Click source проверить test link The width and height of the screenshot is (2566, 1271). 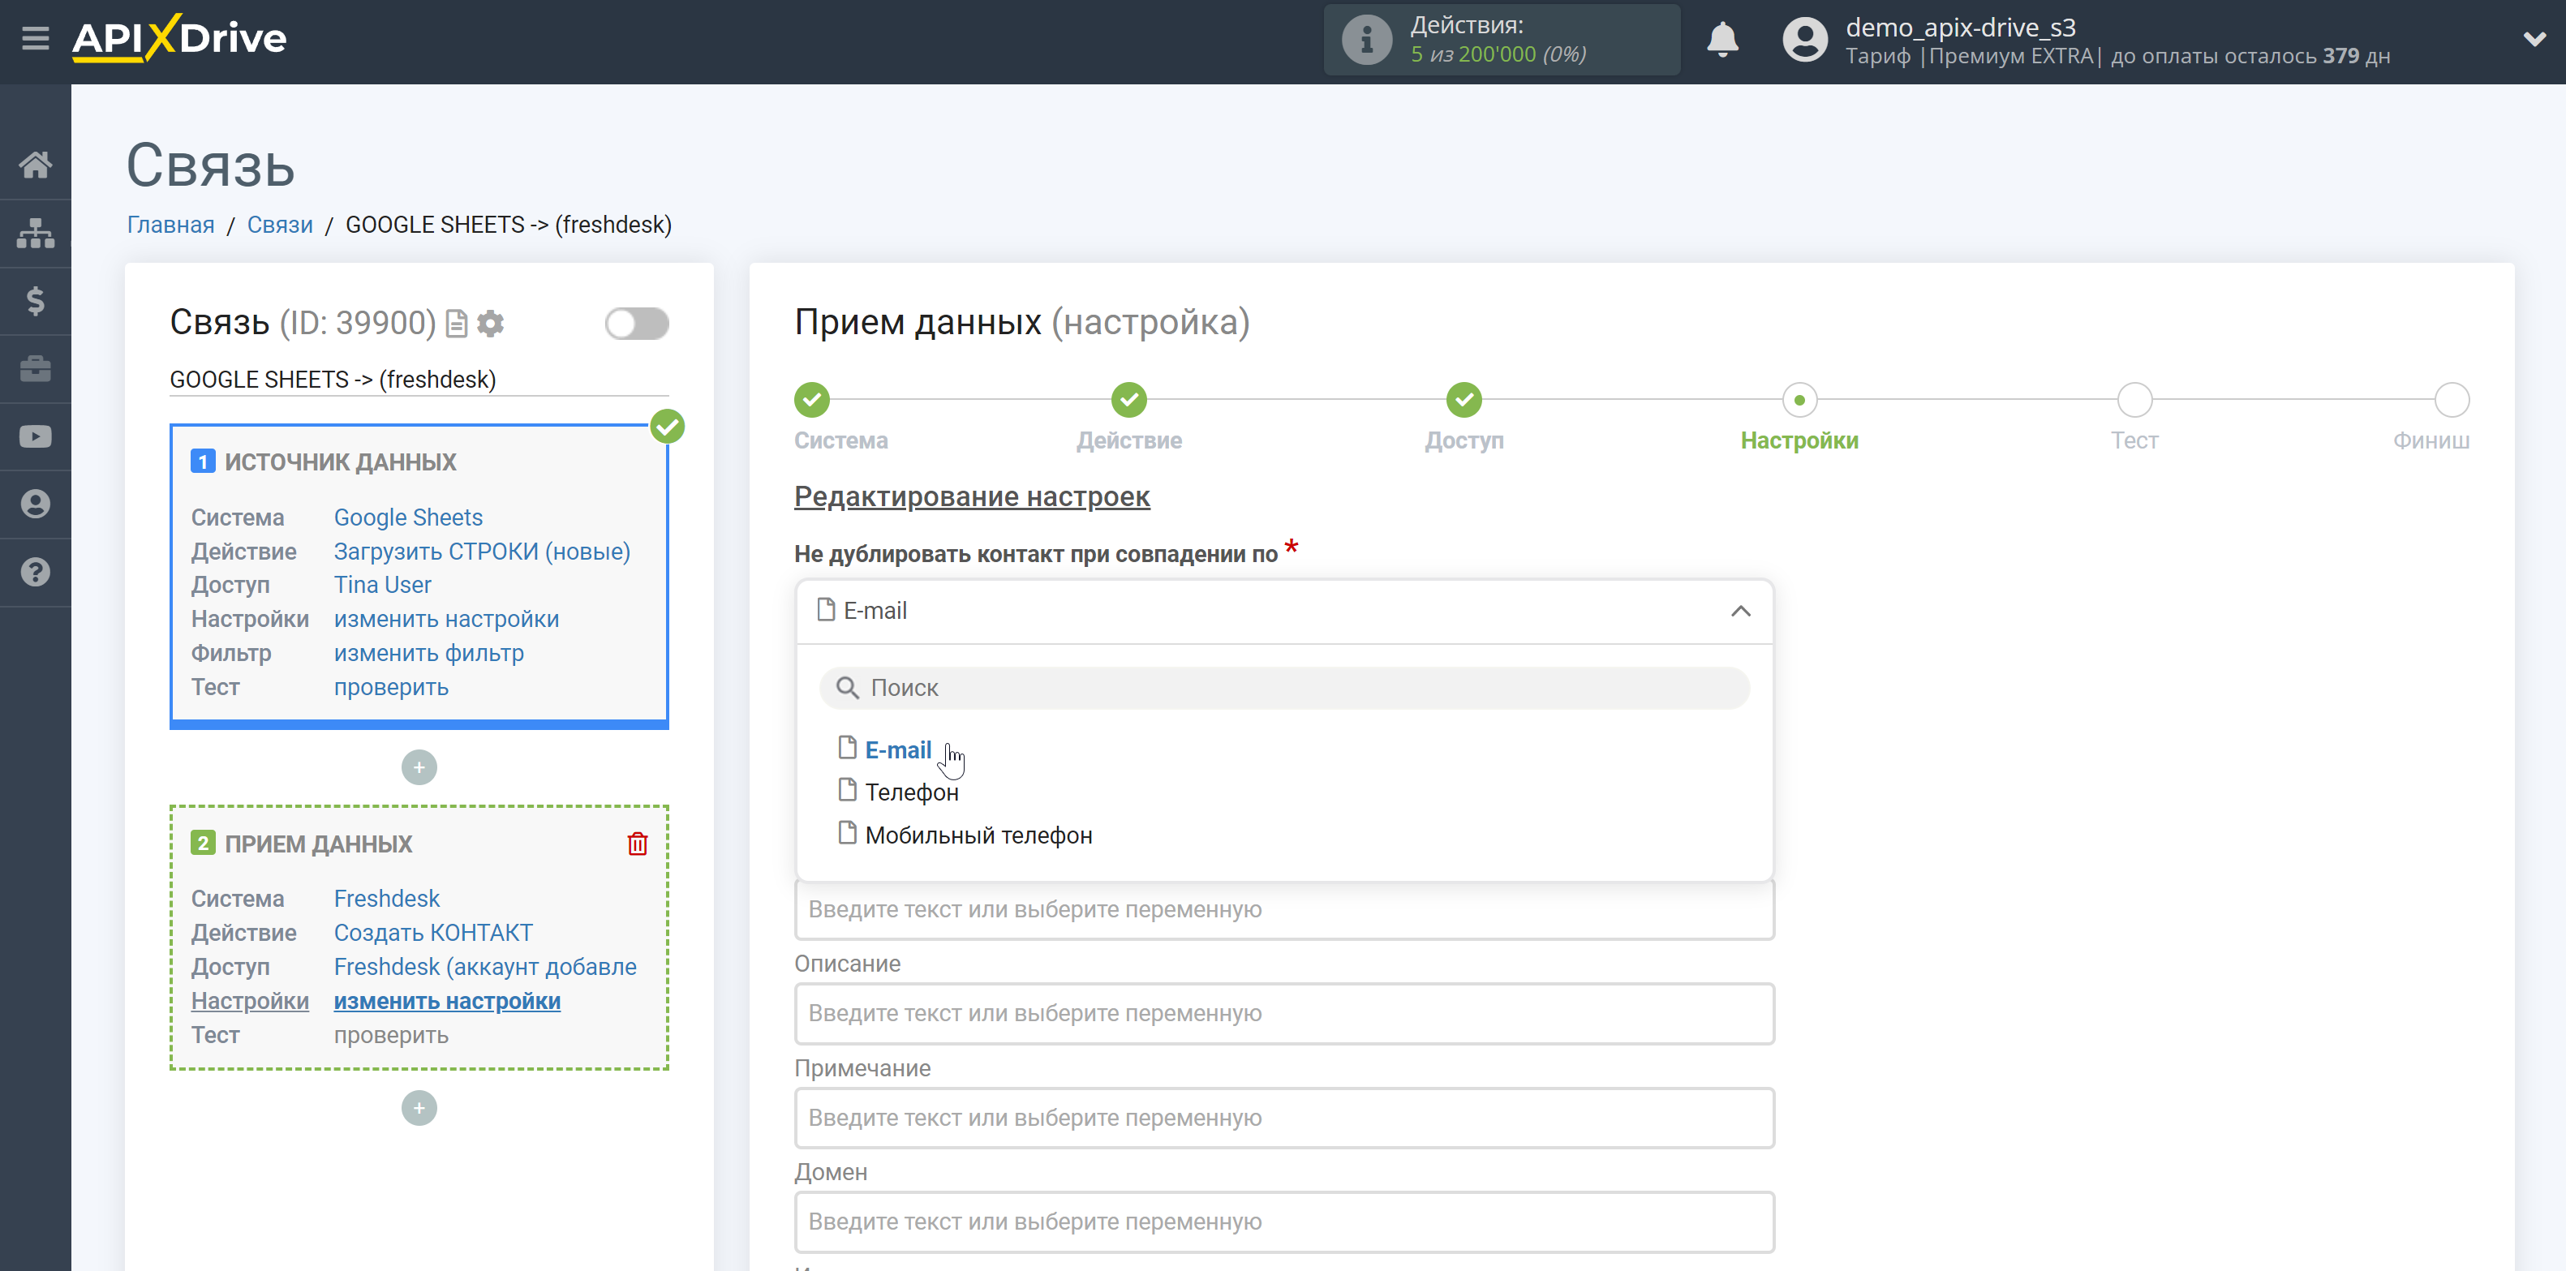click(x=390, y=687)
